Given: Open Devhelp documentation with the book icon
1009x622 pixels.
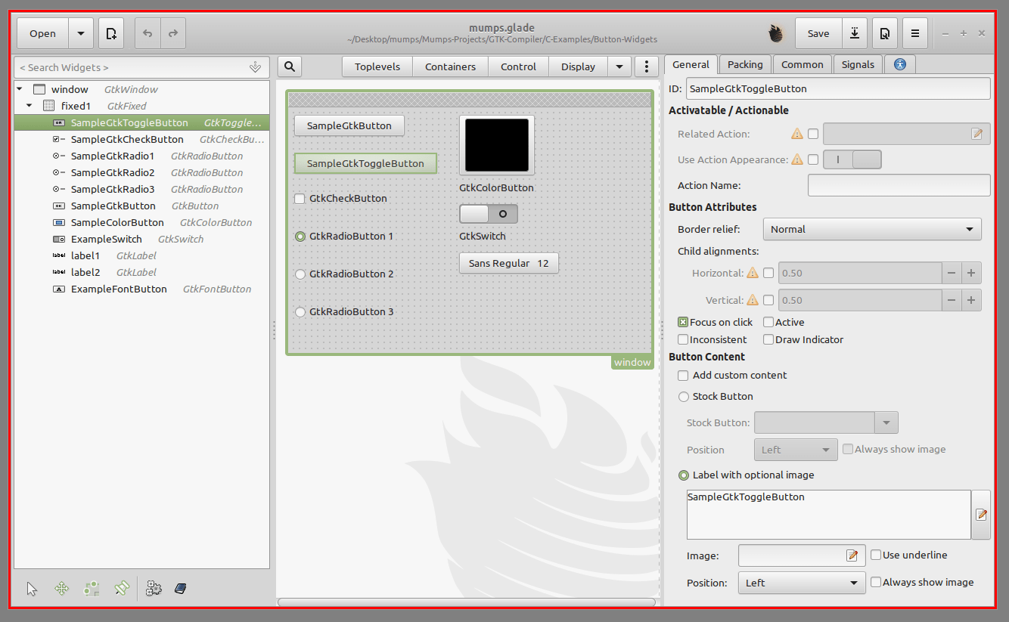Looking at the screenshot, I should (x=180, y=588).
